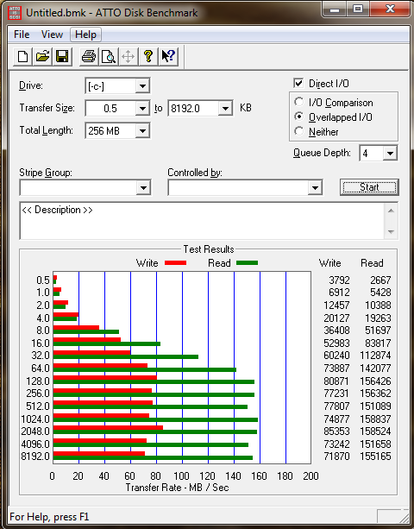Open the View menu
The width and height of the screenshot is (414, 529).
click(x=52, y=35)
